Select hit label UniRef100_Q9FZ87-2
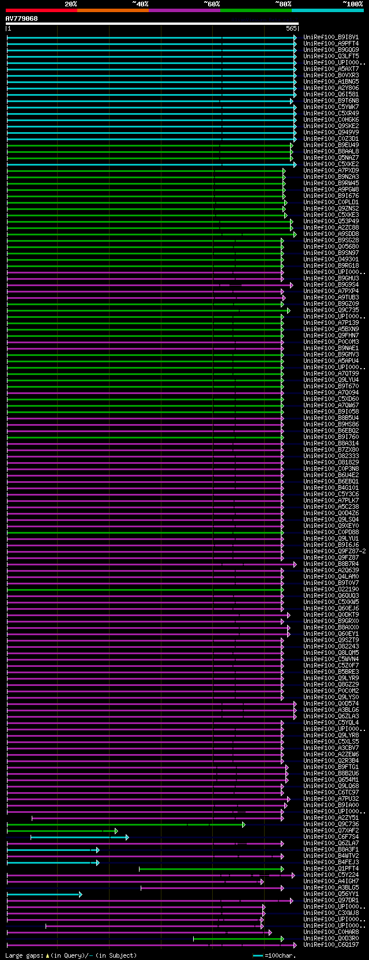 334,552
